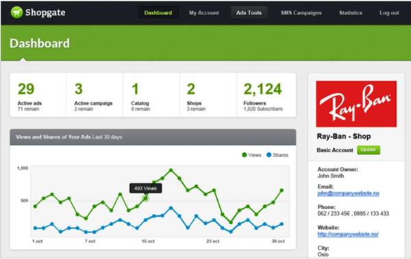Click the peak Views point on chart
411x259 pixels.
pyautogui.click(x=171, y=170)
